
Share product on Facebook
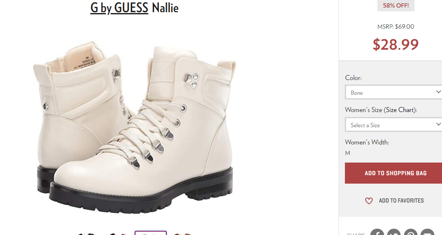pos(377,233)
